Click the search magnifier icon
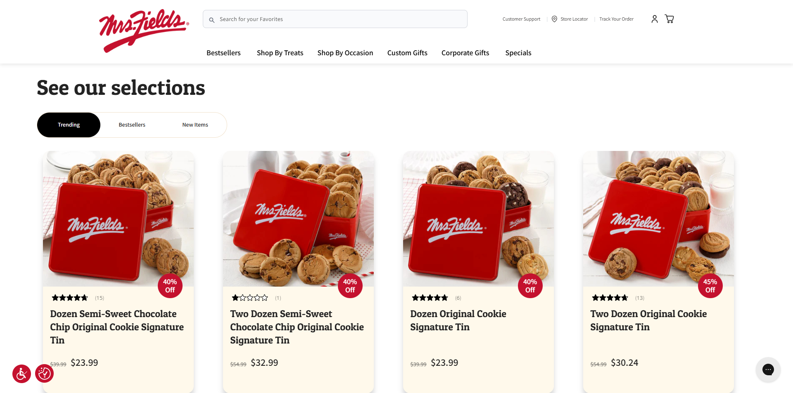Image resolution: width=793 pixels, height=393 pixels. (212, 20)
